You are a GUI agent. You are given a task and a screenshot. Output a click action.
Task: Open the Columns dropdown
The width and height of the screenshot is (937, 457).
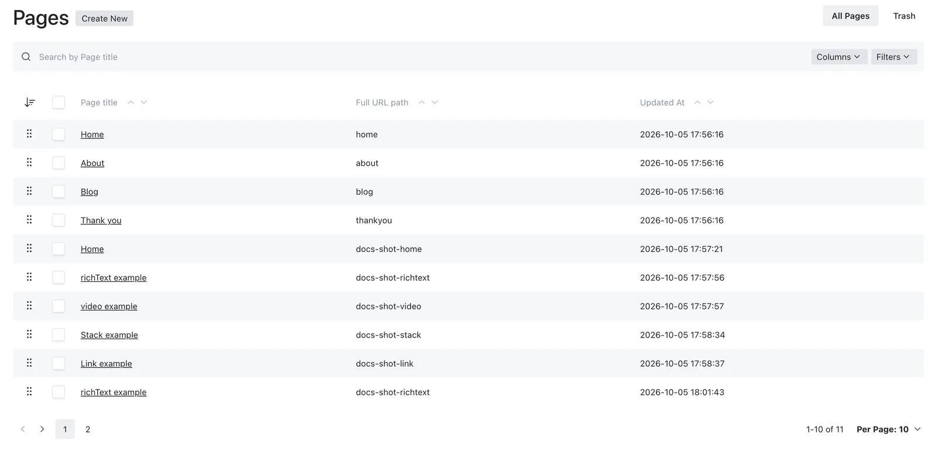[839, 57]
